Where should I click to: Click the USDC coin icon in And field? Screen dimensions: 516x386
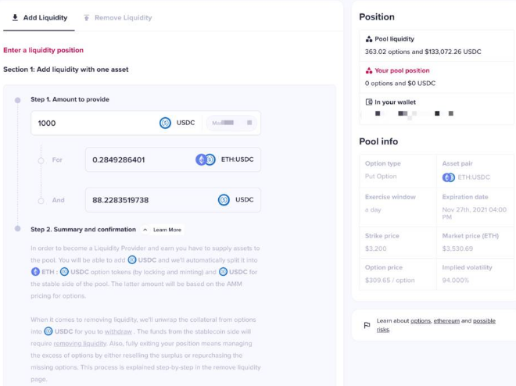[x=224, y=200]
